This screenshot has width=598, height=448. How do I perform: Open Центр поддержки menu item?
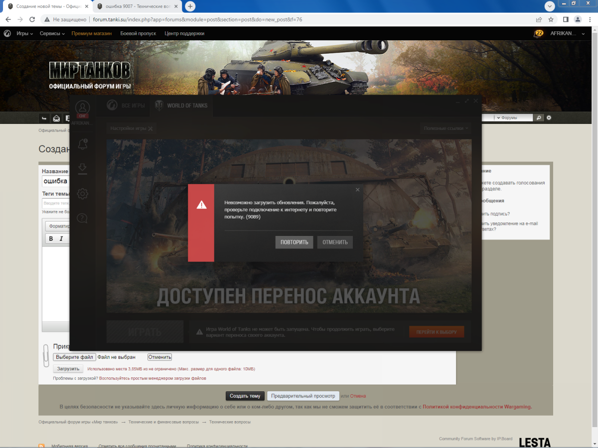(184, 33)
